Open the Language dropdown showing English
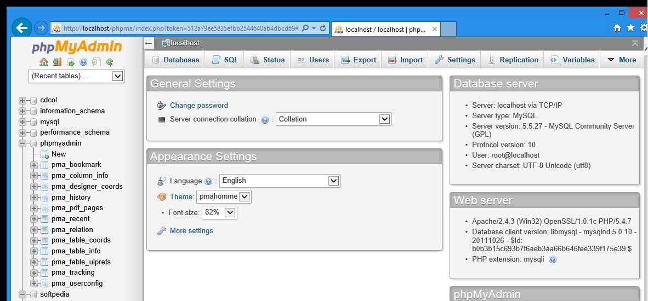The width and height of the screenshot is (648, 301). (280, 181)
